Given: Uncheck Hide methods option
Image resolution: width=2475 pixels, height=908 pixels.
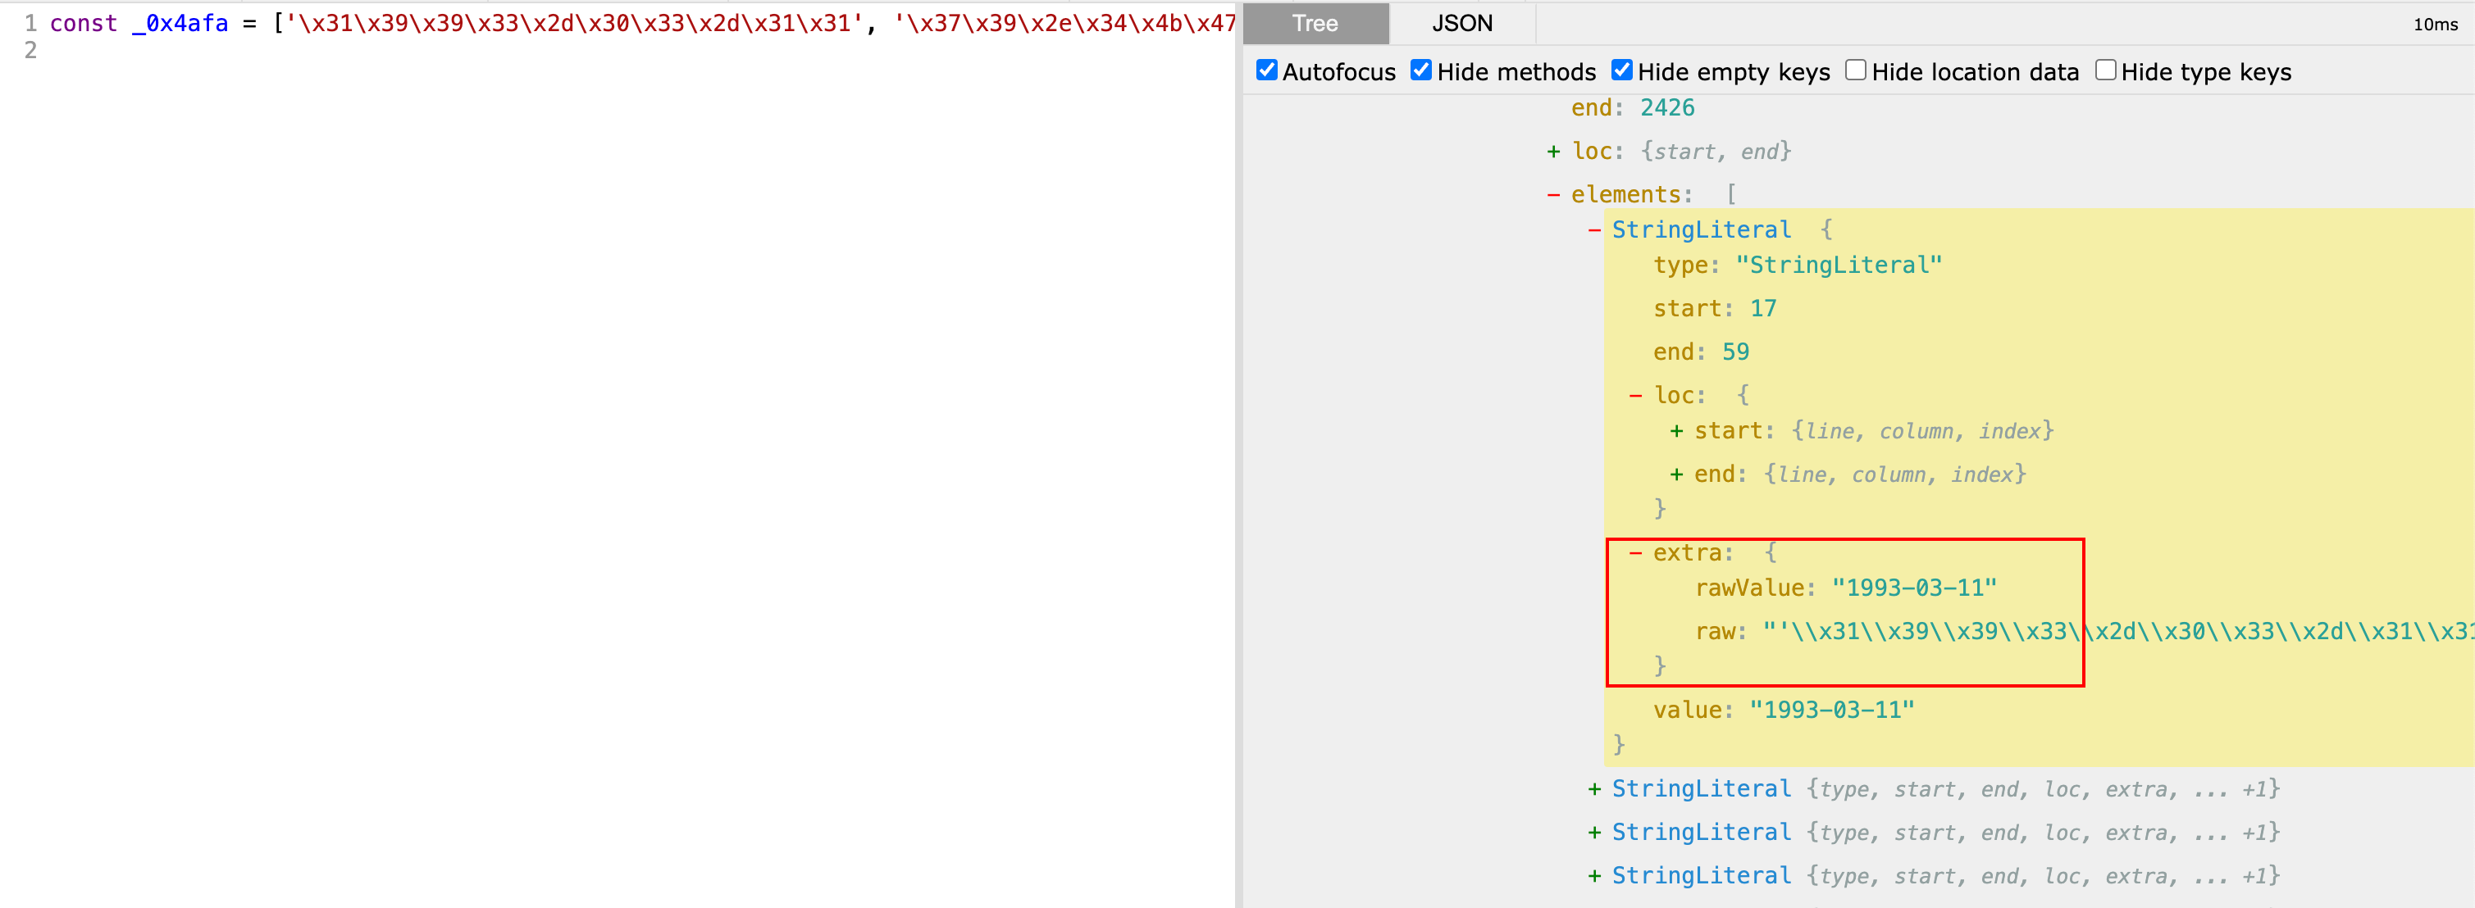Looking at the screenshot, I should pos(1420,71).
